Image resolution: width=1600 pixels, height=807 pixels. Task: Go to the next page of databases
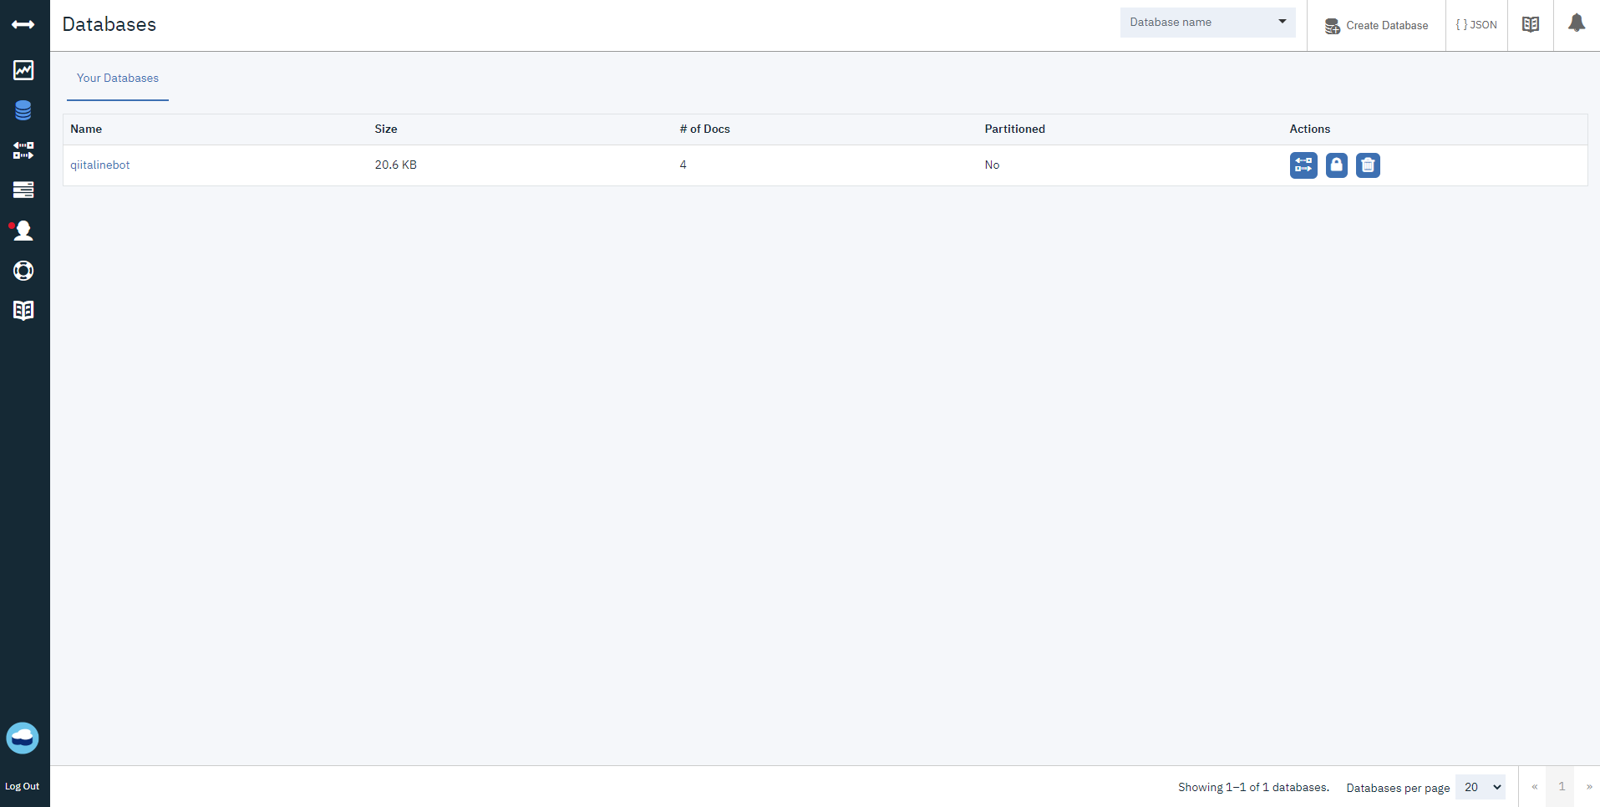click(1588, 787)
